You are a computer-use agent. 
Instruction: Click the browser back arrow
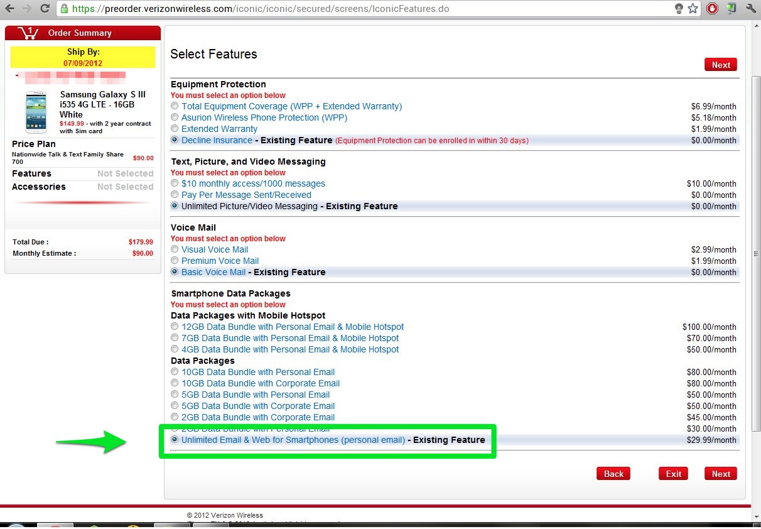(x=10, y=9)
